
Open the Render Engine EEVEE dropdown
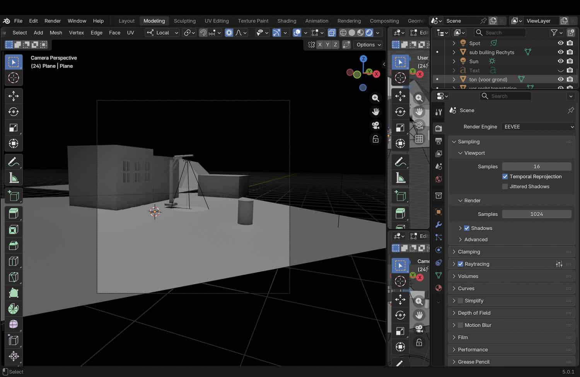(x=538, y=127)
